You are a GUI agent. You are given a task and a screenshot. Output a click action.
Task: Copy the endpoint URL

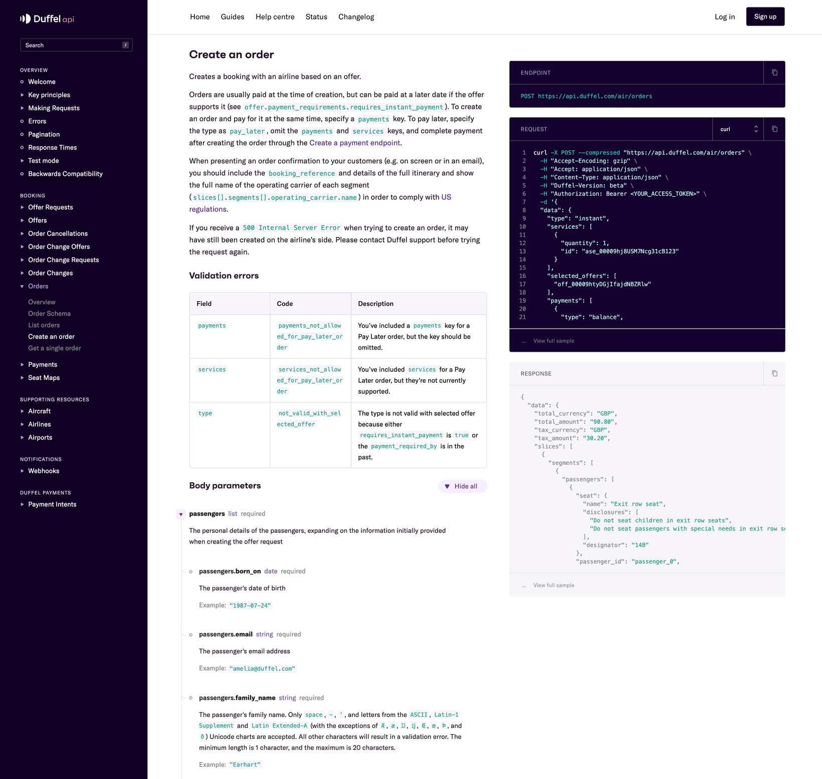click(774, 73)
